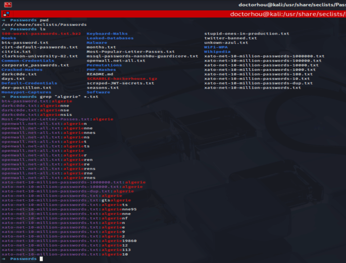Click months.txt in the listing
The image size is (346, 263).
(101, 47)
